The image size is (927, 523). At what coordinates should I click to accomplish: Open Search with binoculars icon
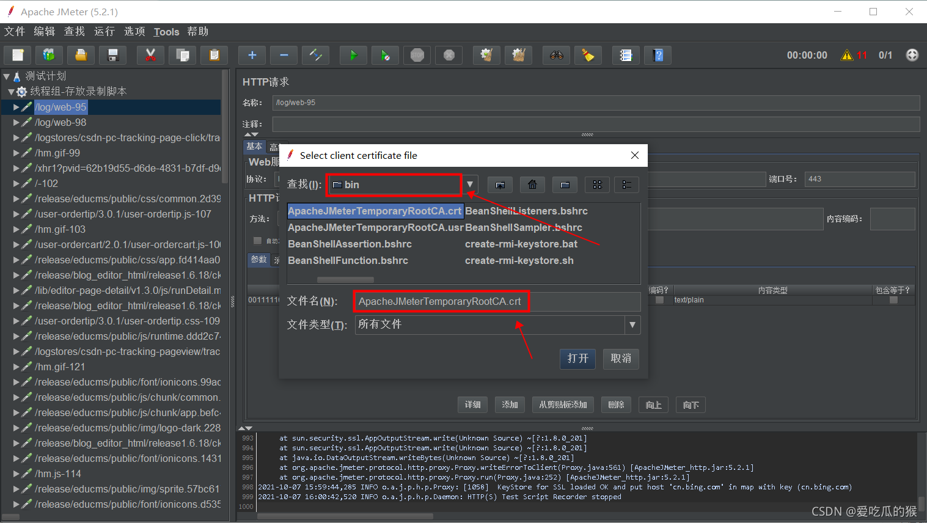[556, 55]
